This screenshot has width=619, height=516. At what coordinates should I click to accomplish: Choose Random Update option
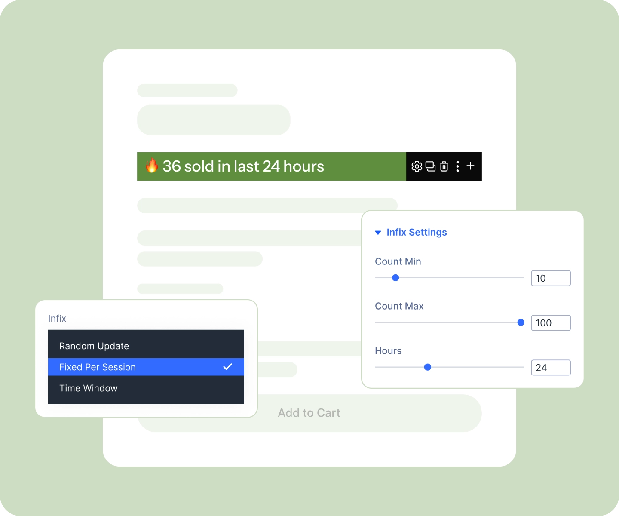click(146, 346)
